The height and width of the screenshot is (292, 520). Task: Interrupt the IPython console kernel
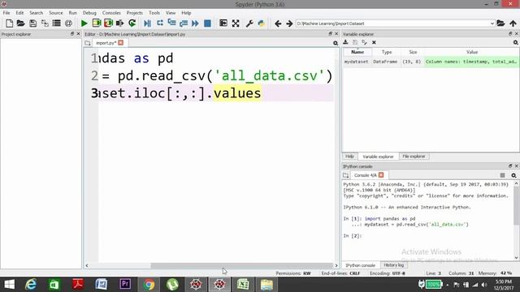click(502, 175)
